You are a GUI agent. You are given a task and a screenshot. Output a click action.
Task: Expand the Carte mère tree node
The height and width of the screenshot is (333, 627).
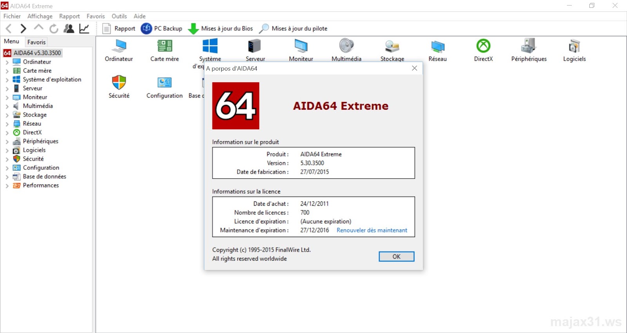click(x=7, y=71)
